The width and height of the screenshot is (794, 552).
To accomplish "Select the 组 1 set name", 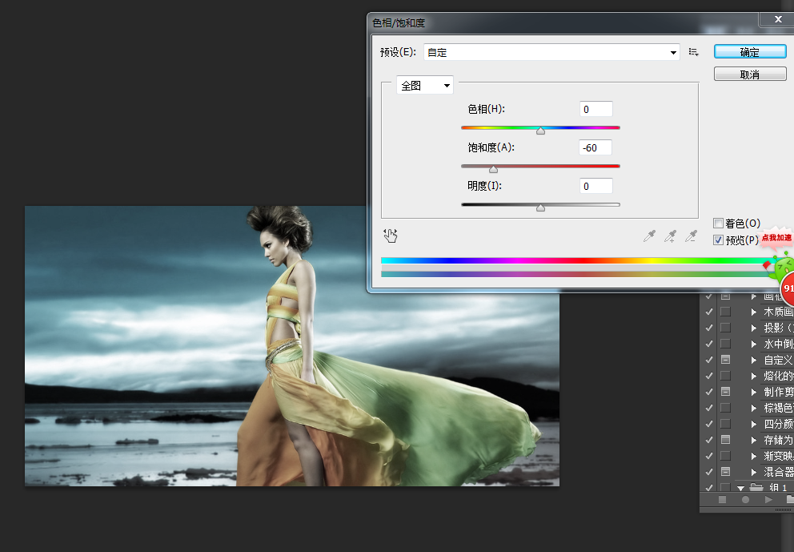I will tap(778, 488).
